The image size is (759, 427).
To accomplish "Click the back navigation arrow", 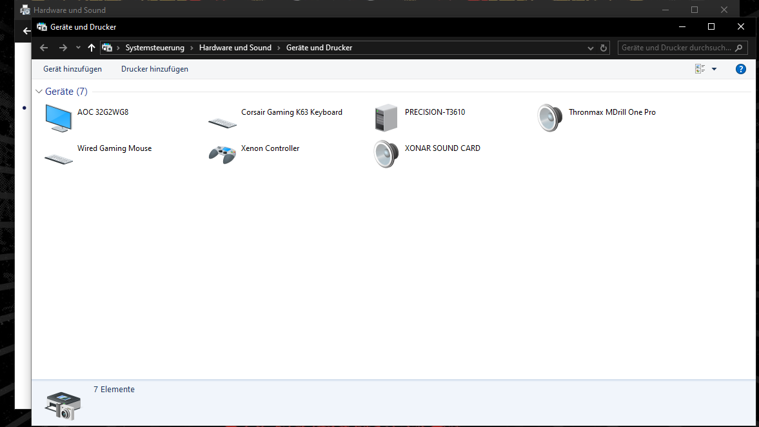I will 43,47.
